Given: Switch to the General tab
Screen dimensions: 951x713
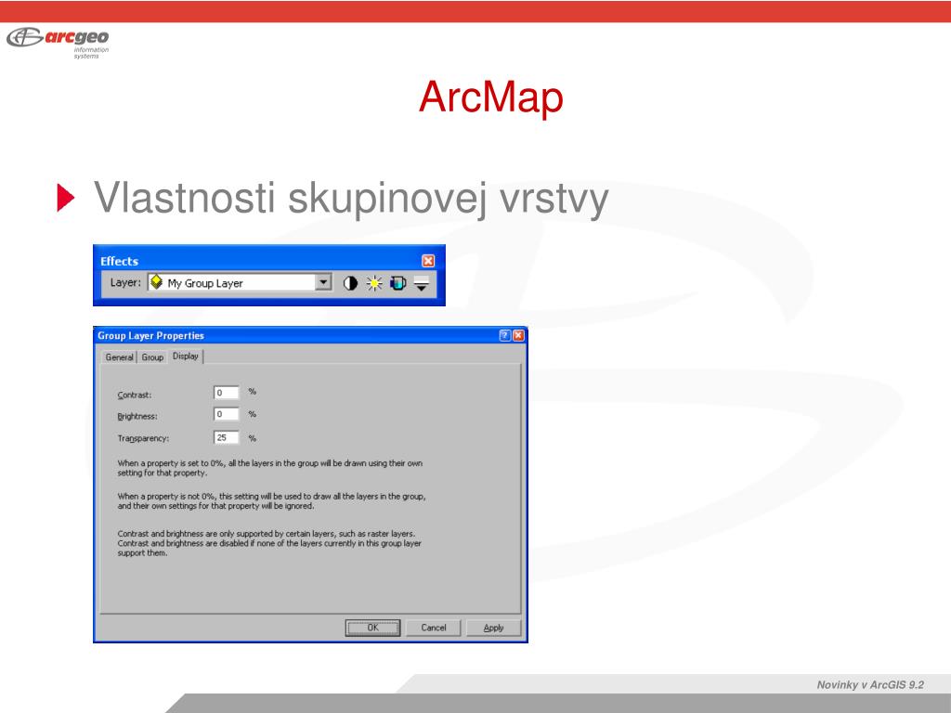Looking at the screenshot, I should click(x=119, y=357).
